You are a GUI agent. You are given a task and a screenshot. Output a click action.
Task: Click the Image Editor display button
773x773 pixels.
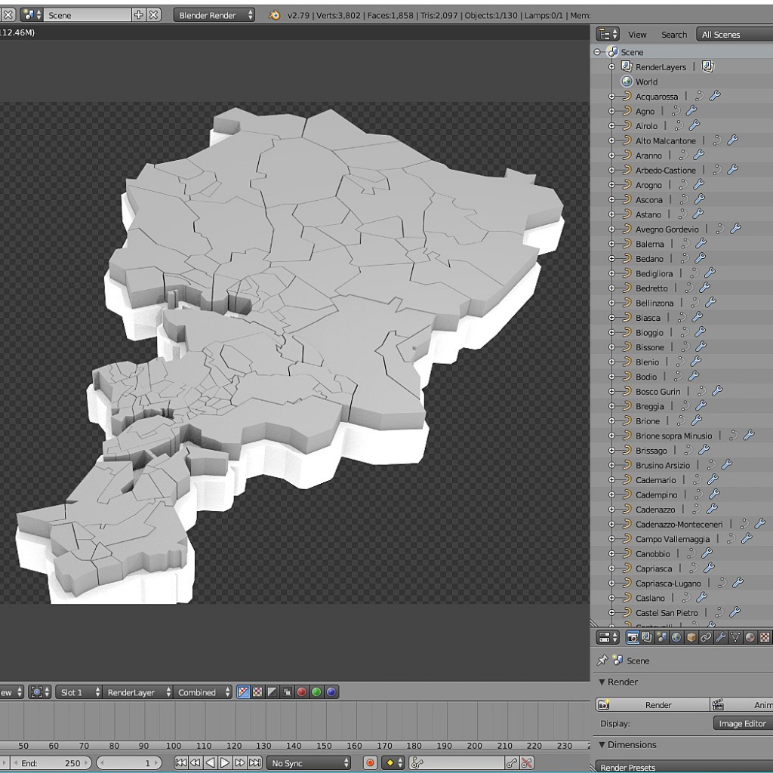tap(742, 722)
